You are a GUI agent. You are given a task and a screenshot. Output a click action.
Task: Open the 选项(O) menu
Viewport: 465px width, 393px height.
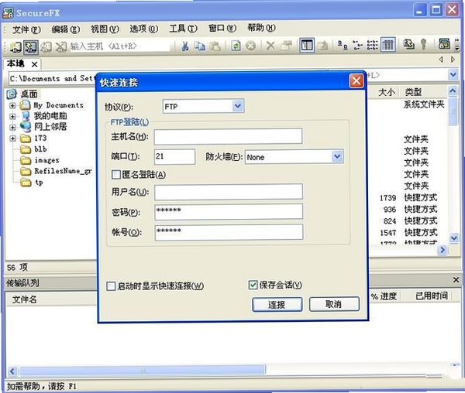(x=144, y=29)
